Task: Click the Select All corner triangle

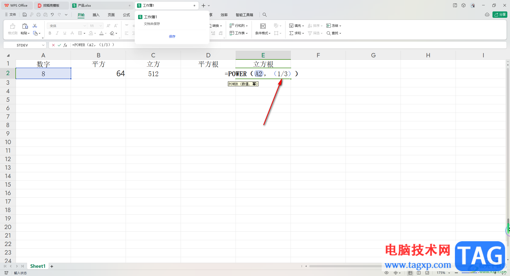Action: pyautogui.click(x=8, y=55)
